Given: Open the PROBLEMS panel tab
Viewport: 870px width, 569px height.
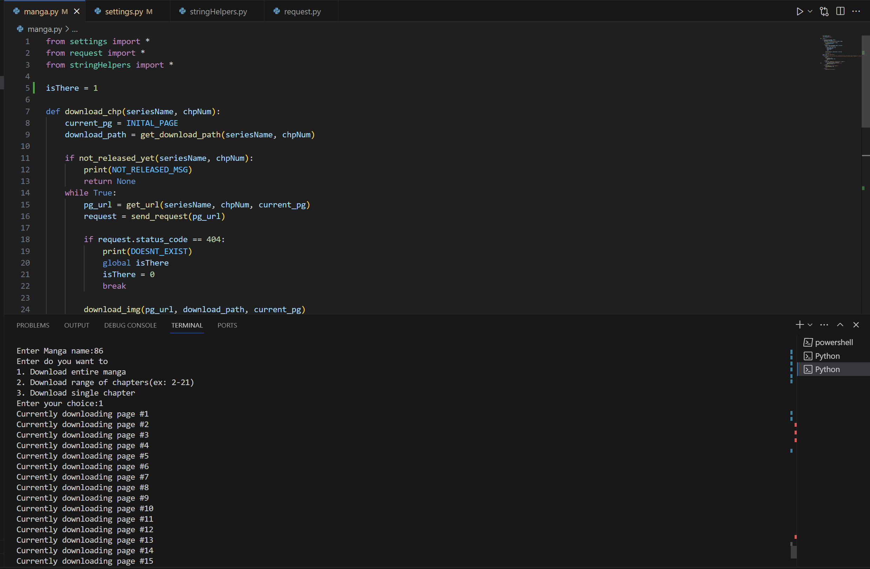Looking at the screenshot, I should (33, 325).
